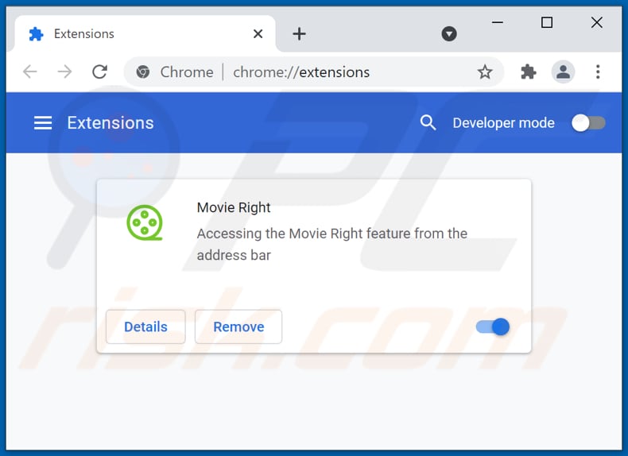Select the Extensions browser tab
This screenshot has height=456, width=628.
(x=145, y=33)
